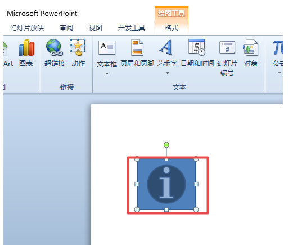Click the green rotation handle above shape
The height and width of the screenshot is (245, 288).
coord(166,145)
